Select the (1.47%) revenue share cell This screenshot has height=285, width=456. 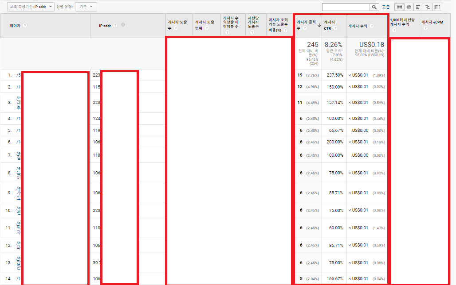pos(379,228)
